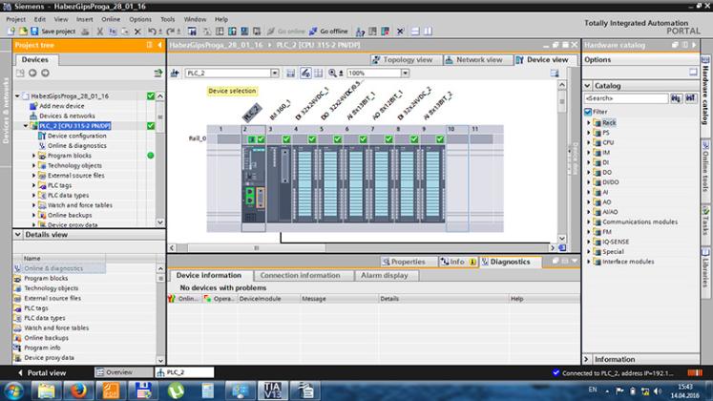Screen dimensions: 713x401
Task: Click the grid view icon in device toolbar
Action: click(x=318, y=73)
